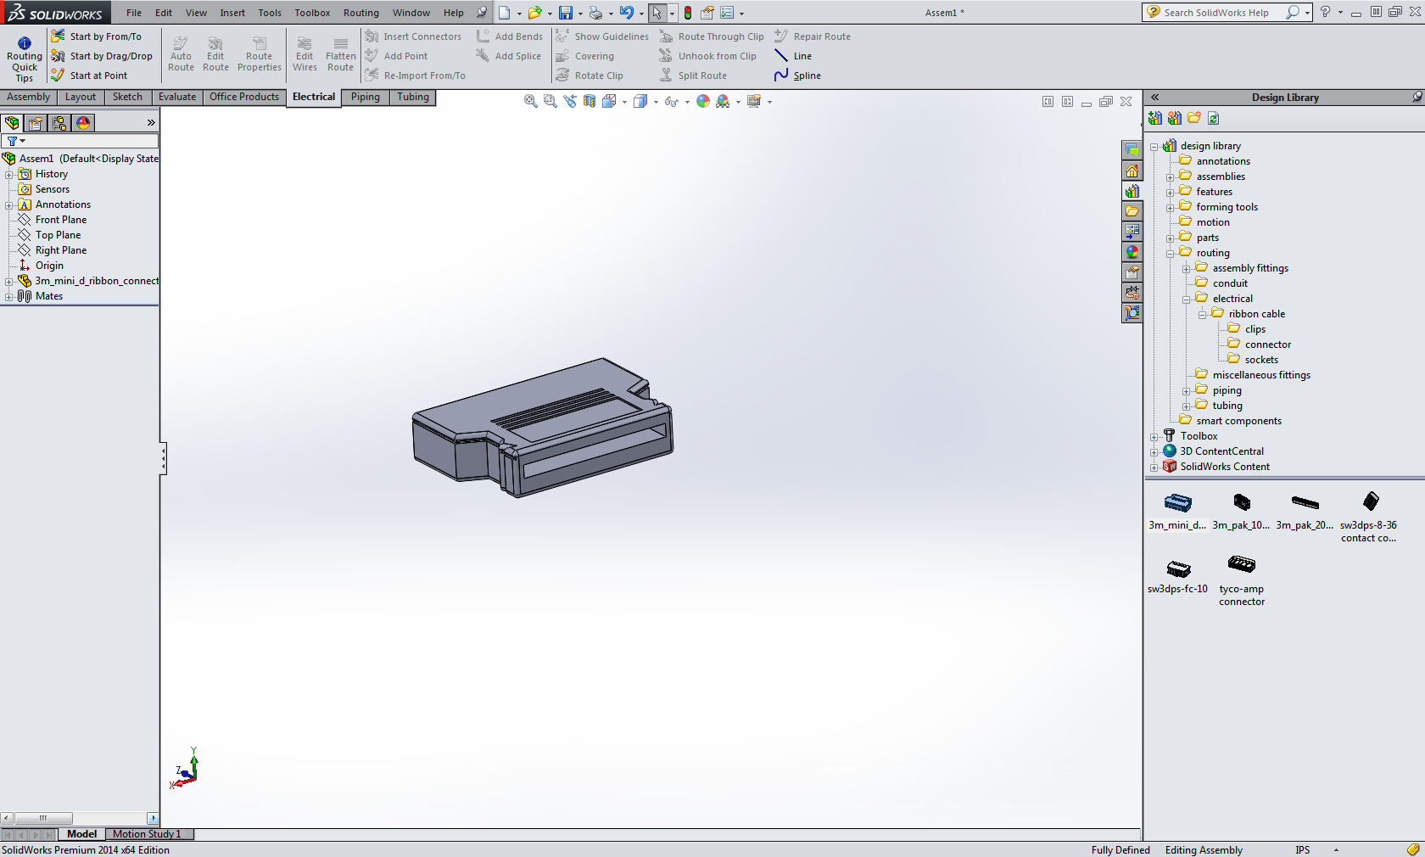Image resolution: width=1425 pixels, height=857 pixels.
Task: Save with the floppy disk icon
Action: (566, 13)
